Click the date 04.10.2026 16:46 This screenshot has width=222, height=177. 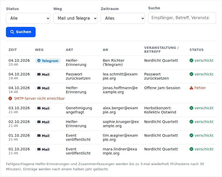pyautogui.click(x=19, y=90)
